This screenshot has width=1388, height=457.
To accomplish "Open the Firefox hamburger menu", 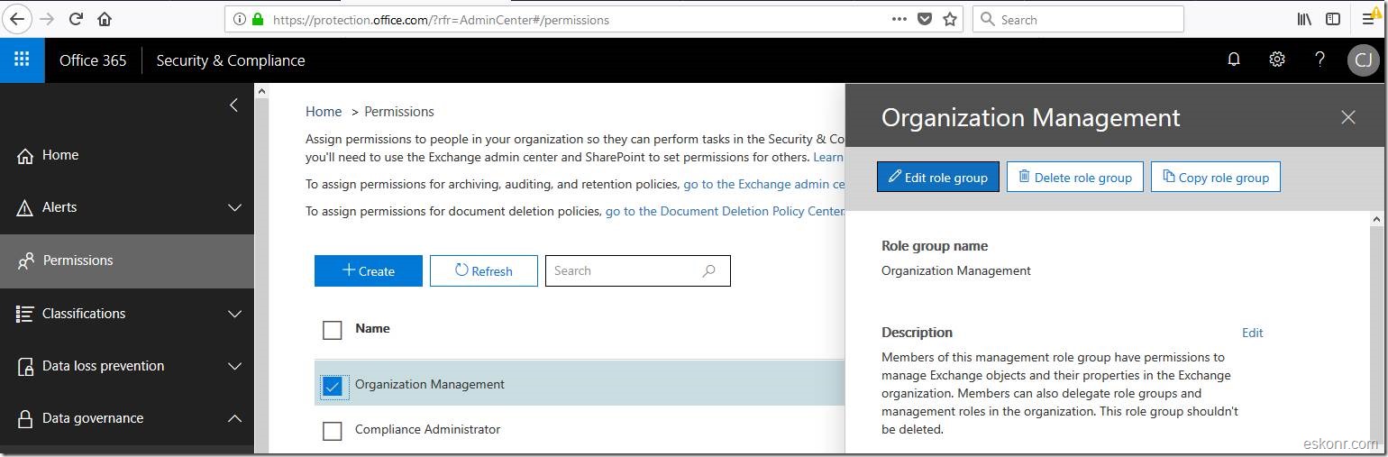I will pos(1369,19).
